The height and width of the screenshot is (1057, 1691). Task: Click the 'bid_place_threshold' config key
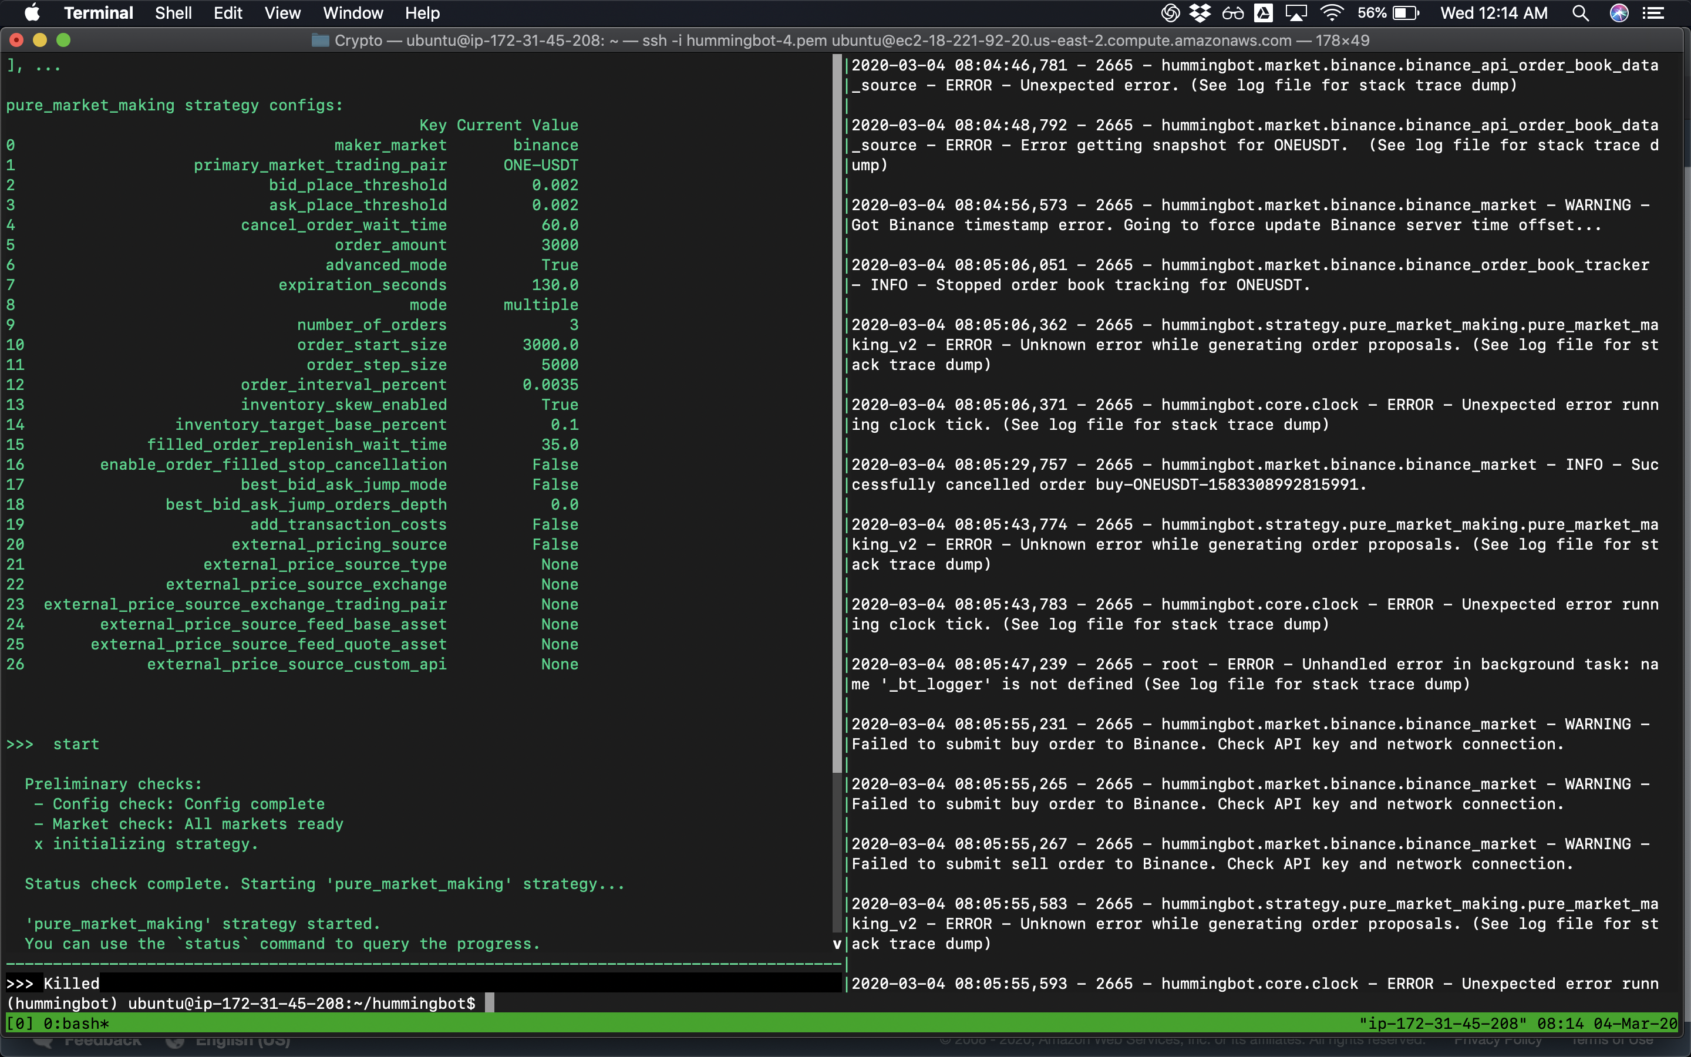[358, 184]
